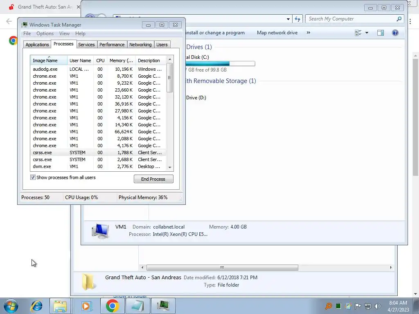Sort by Description column header
The image size is (419, 314).
point(151,61)
